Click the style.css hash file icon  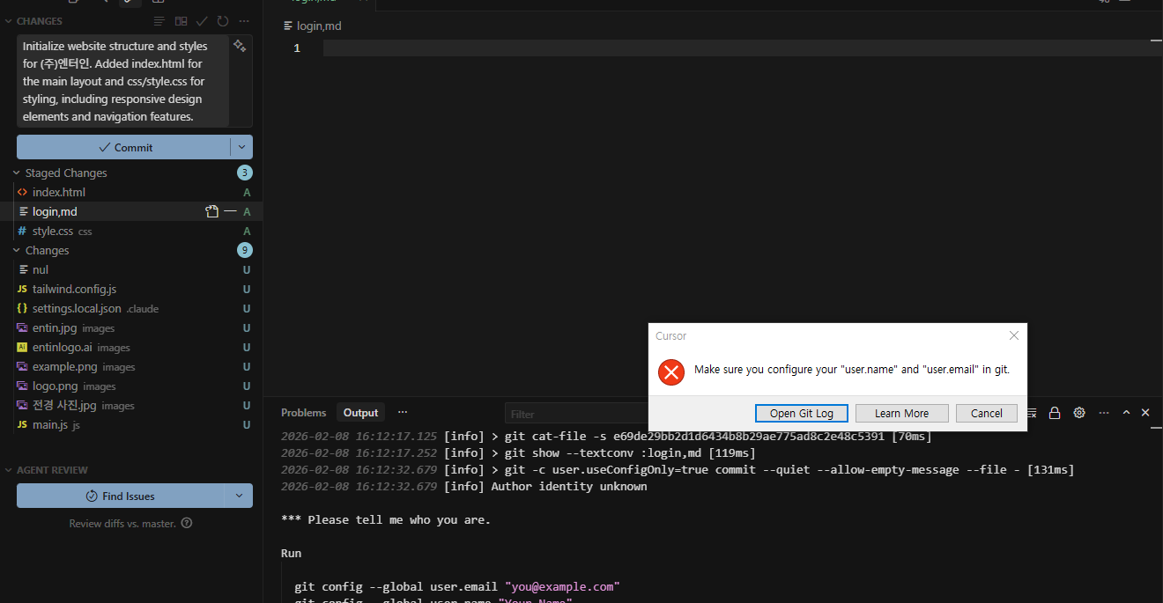(22, 231)
